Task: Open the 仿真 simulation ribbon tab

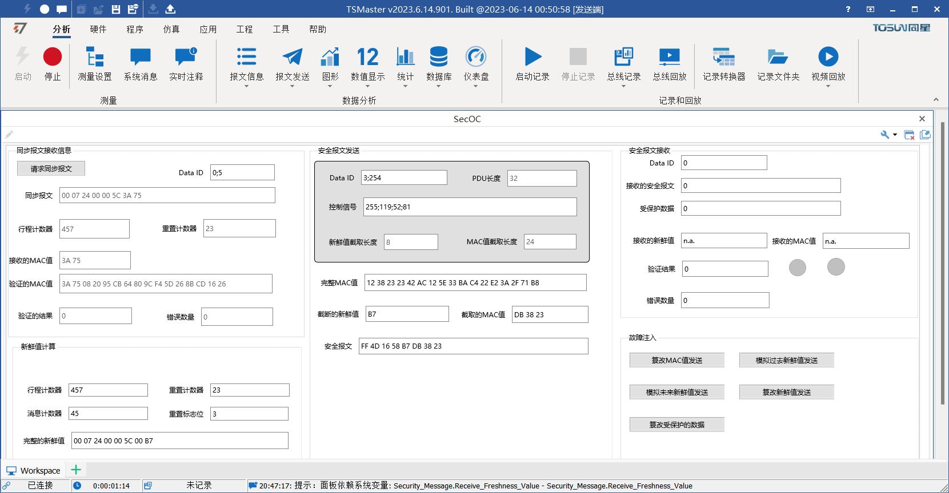Action: 171,29
